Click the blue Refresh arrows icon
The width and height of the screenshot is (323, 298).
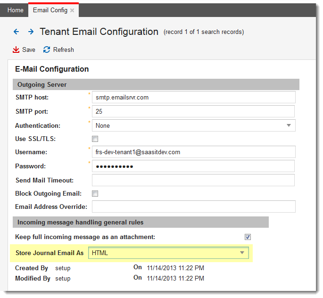pyautogui.click(x=47, y=50)
